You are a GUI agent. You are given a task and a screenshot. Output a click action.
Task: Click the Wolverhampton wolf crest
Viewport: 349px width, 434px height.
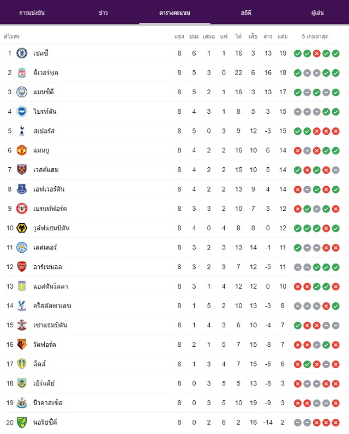click(x=22, y=228)
